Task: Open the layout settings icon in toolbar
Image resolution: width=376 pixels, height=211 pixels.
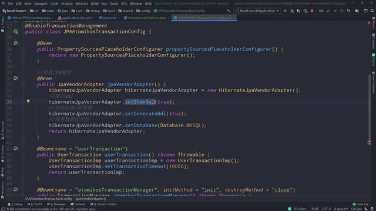Action: (365, 11)
